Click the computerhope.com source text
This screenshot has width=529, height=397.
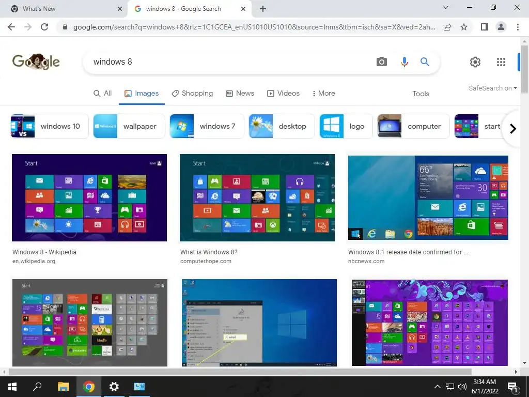pos(206,261)
